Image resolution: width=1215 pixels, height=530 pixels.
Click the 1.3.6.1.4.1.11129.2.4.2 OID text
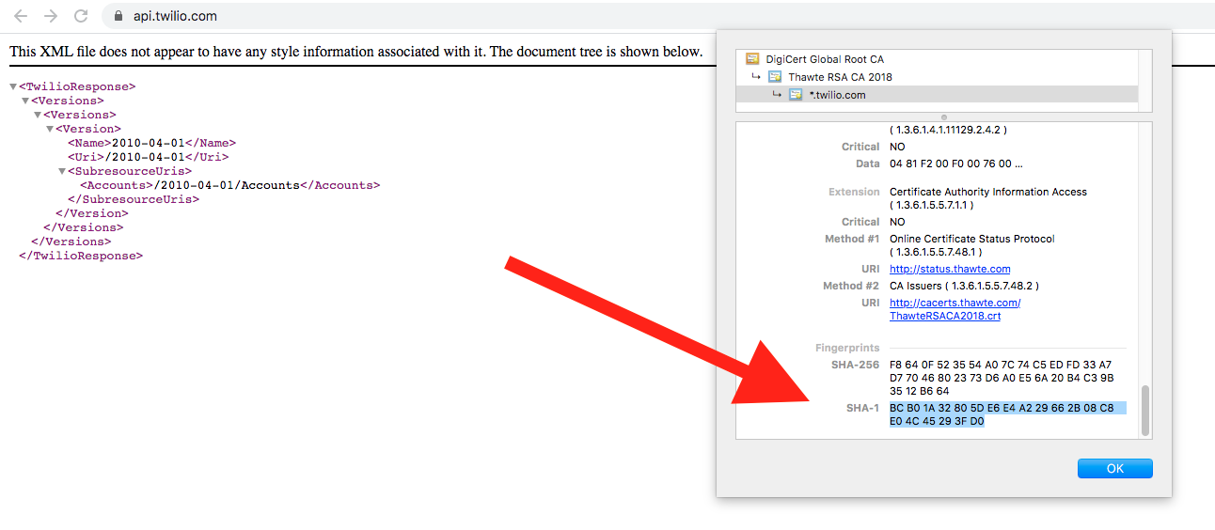[x=948, y=130]
